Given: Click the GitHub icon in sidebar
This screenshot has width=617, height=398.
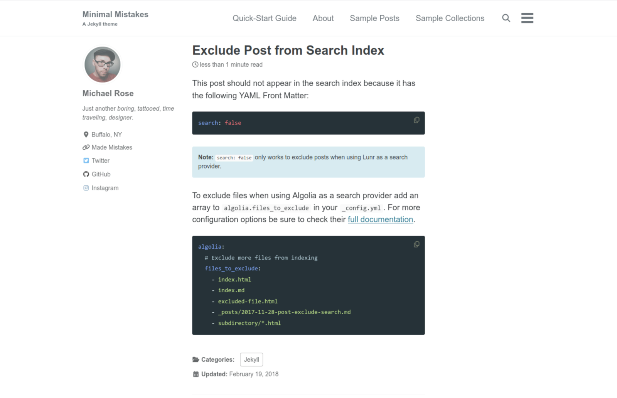Looking at the screenshot, I should (86, 174).
